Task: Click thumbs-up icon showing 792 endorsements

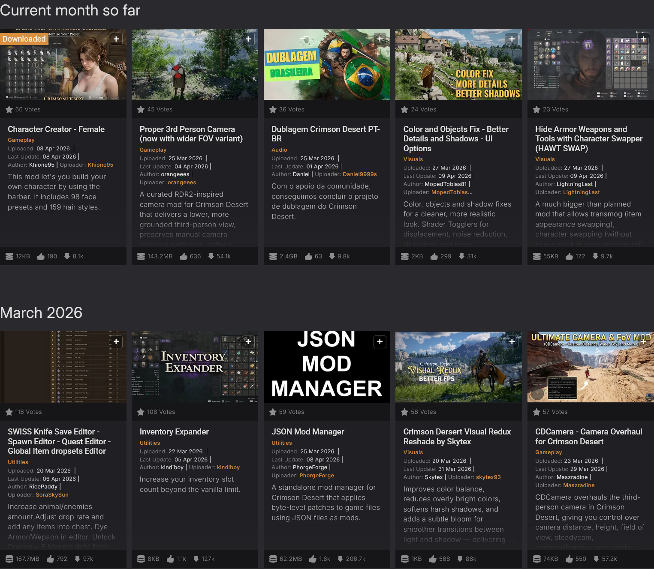Action: click(50, 559)
